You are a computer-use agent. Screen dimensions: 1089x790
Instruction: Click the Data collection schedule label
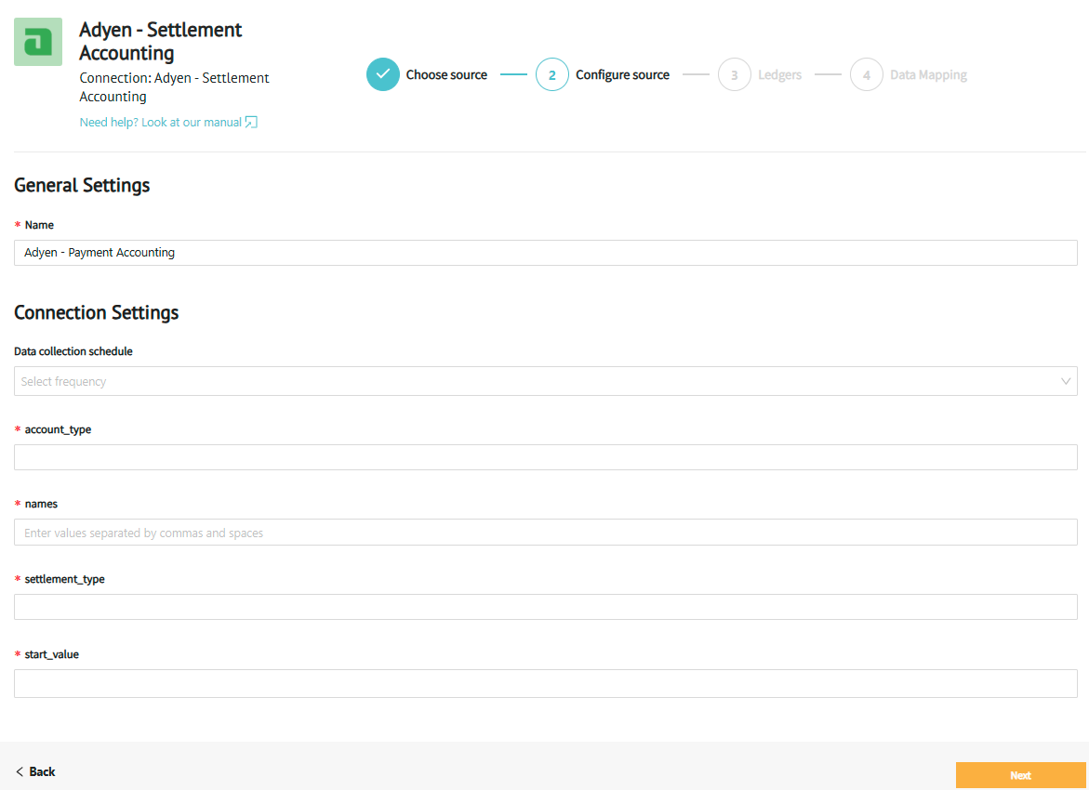(73, 351)
